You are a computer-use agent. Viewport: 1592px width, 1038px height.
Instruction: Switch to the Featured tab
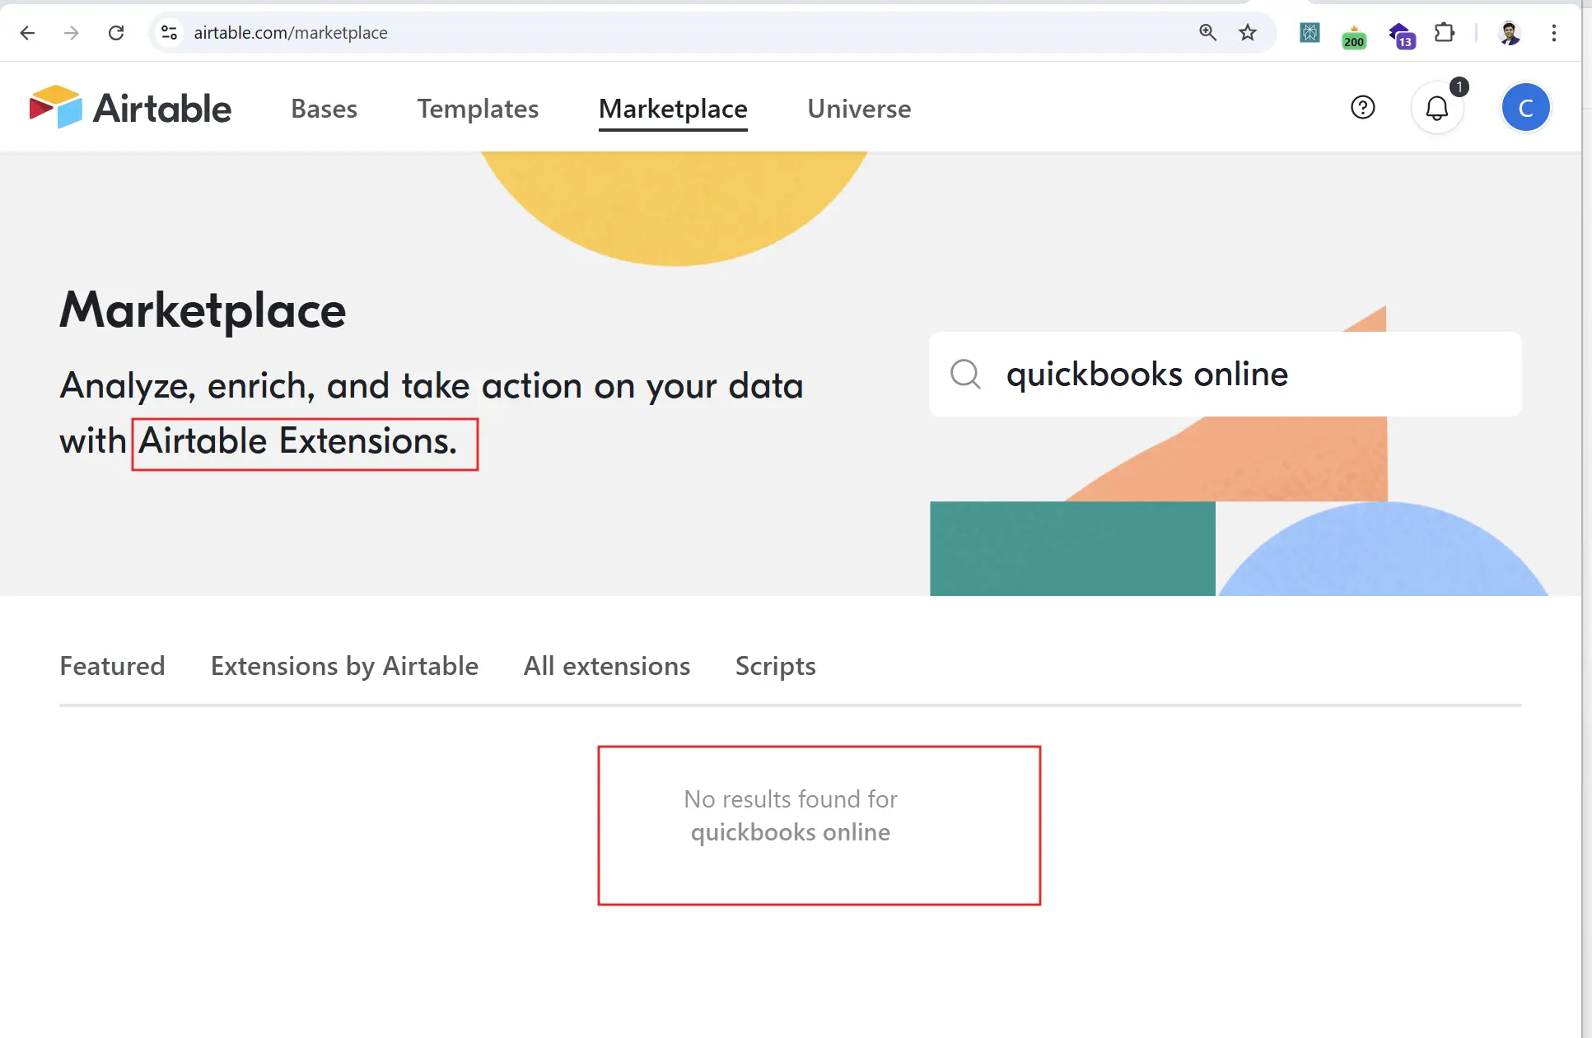[112, 666]
